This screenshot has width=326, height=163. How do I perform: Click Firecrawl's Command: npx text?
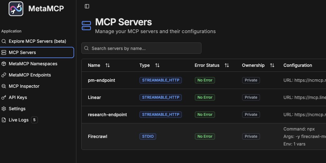(x=299, y=129)
